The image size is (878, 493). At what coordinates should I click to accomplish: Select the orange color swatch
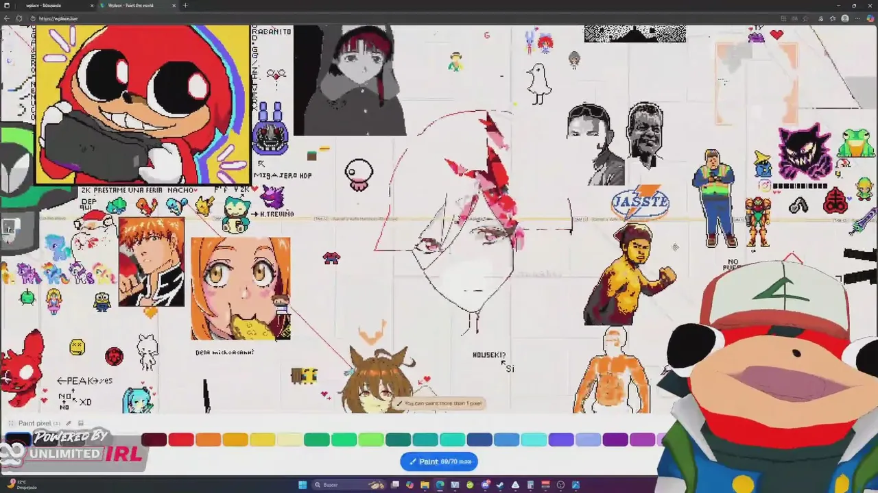pos(209,440)
